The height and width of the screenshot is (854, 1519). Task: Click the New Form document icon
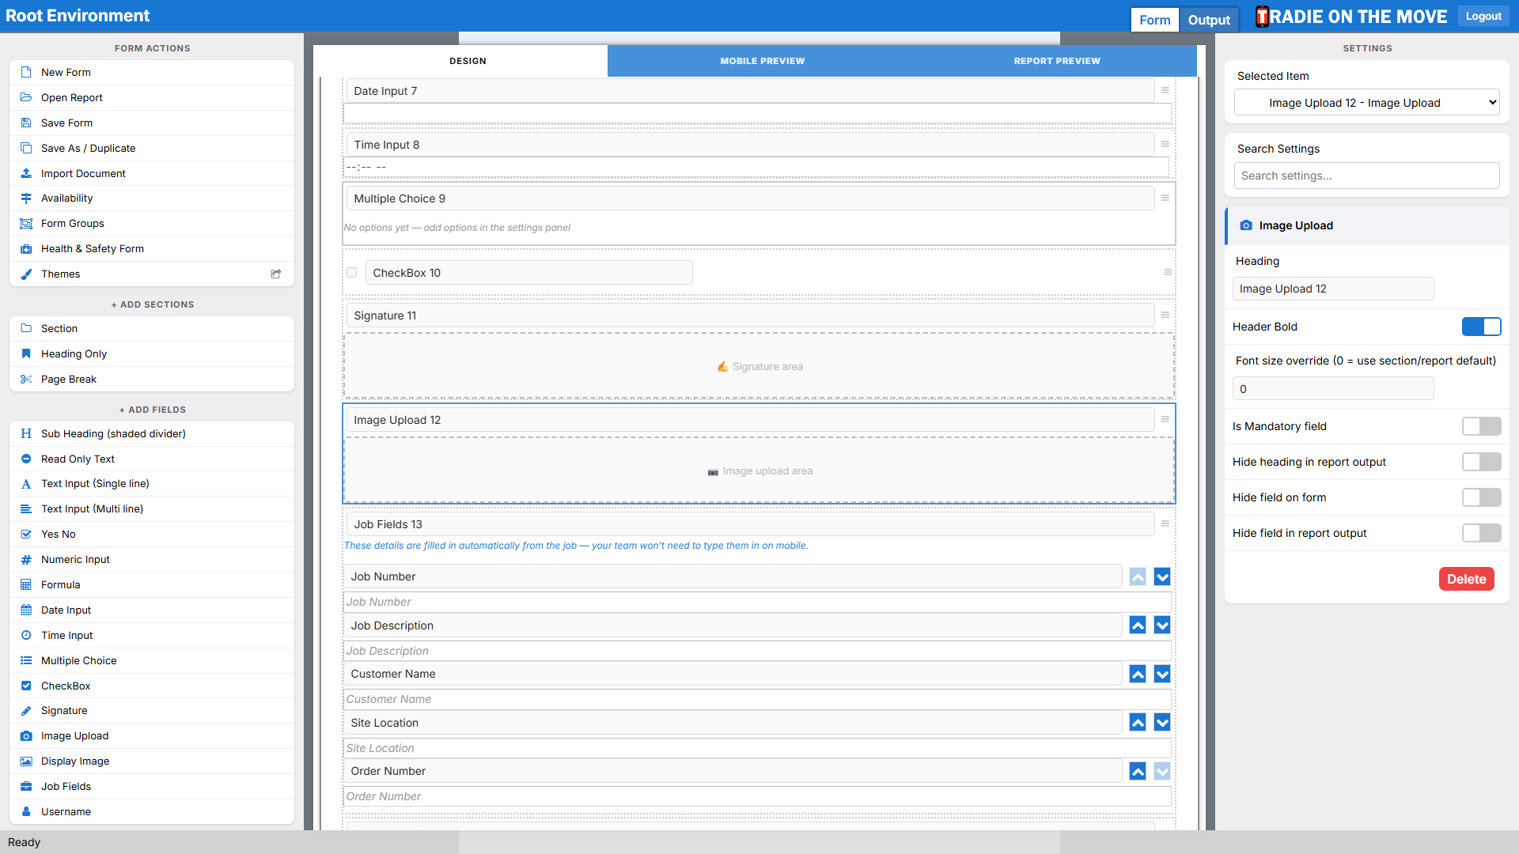(x=26, y=72)
